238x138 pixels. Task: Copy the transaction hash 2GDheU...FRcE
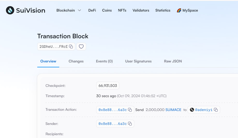(x=71, y=47)
